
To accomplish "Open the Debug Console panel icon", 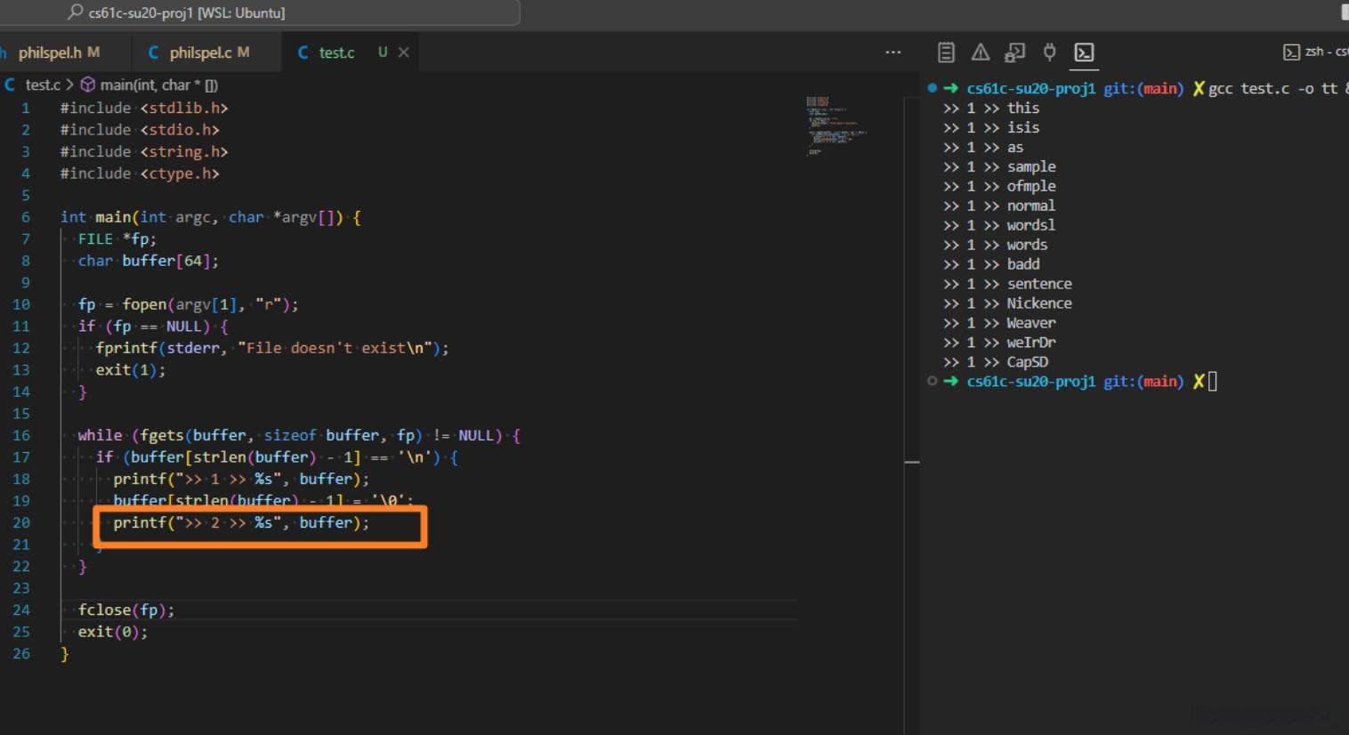I will 1014,52.
